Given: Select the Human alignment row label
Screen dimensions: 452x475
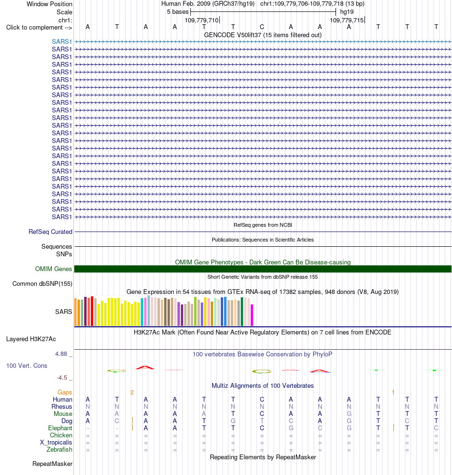Looking at the screenshot, I should pyautogui.click(x=62, y=400).
